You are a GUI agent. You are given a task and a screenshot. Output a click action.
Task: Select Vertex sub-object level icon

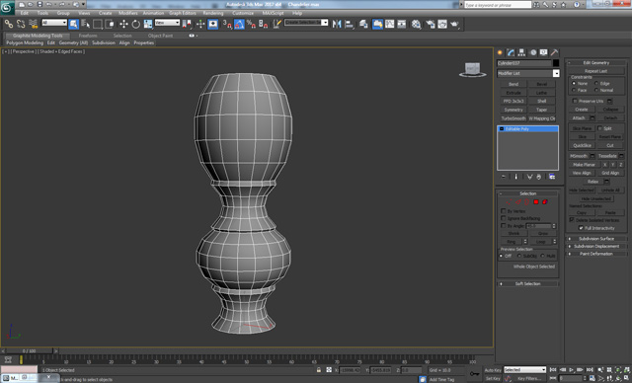(510, 201)
